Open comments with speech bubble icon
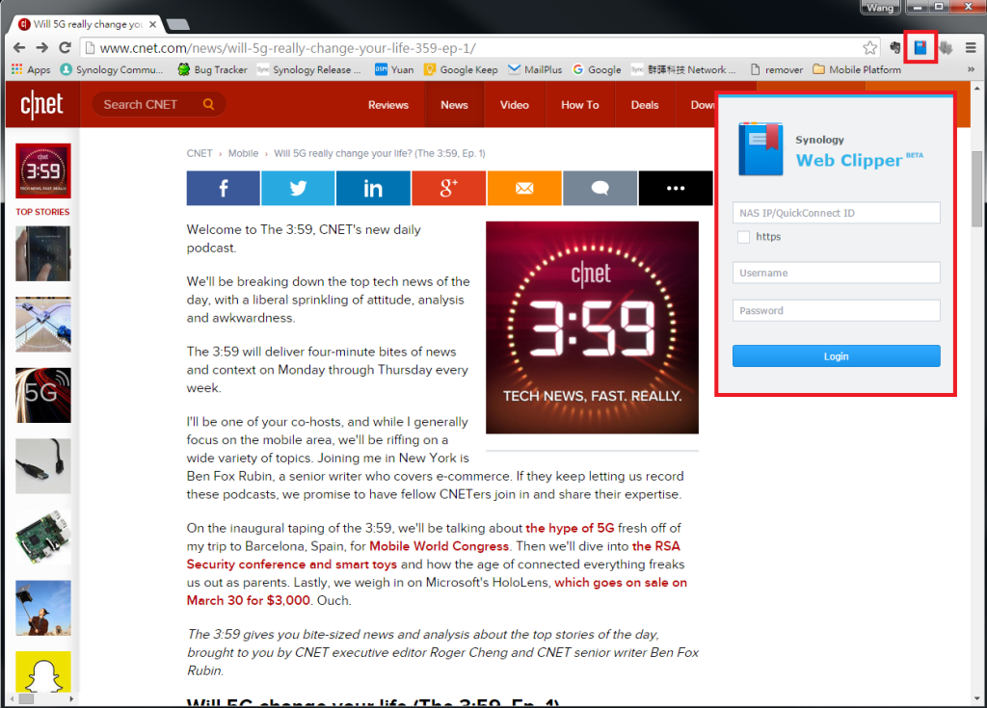Screen dimensions: 987x708 600,188
